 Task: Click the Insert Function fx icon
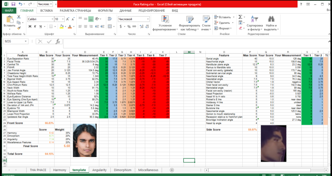[x=58, y=42]
